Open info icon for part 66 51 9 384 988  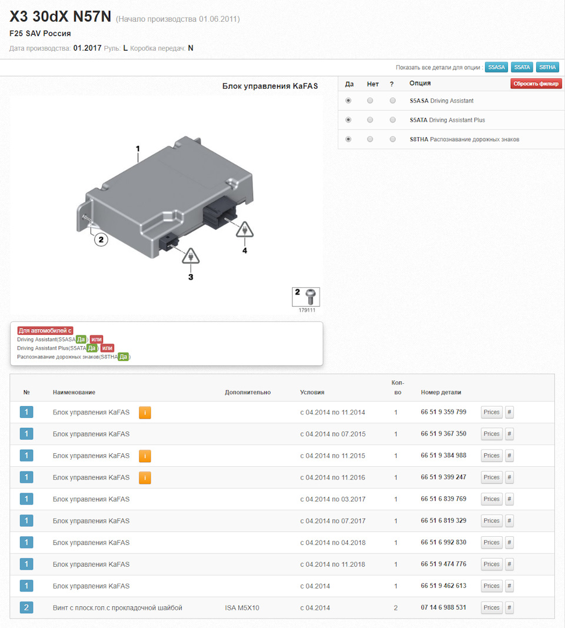click(145, 456)
